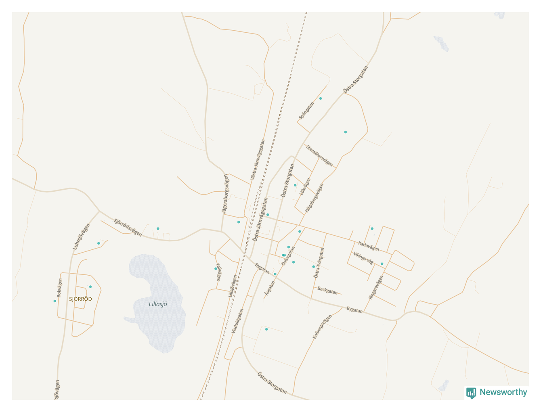
Task: Select the SJÖRRÖD place name label
Action: pos(80,299)
